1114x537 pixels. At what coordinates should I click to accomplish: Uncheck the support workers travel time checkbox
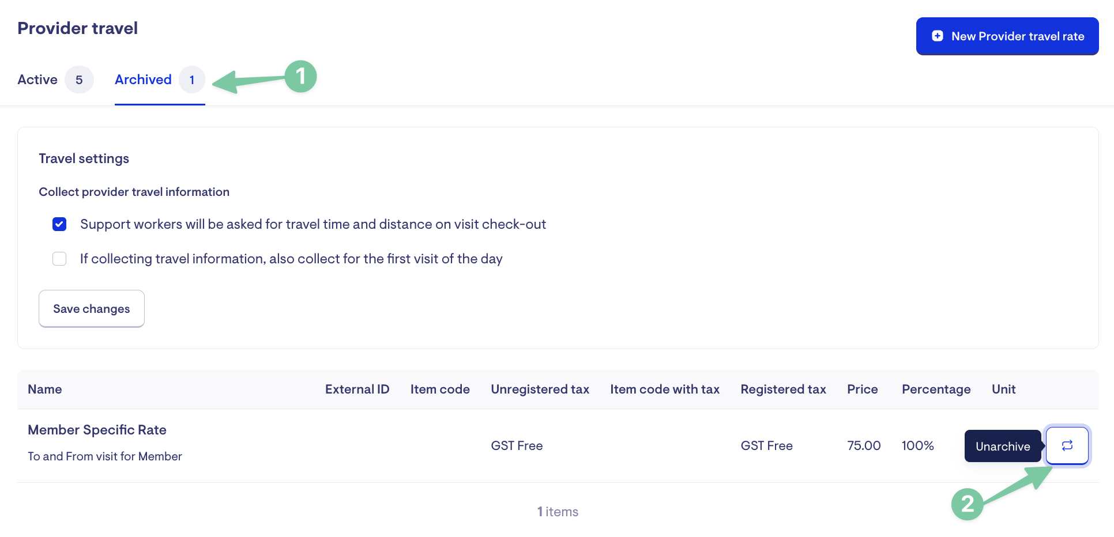[59, 224]
